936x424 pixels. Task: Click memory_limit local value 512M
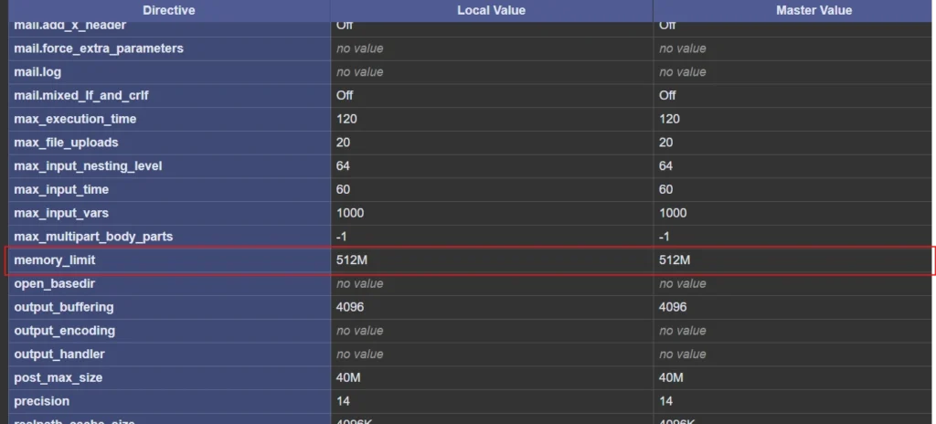353,260
